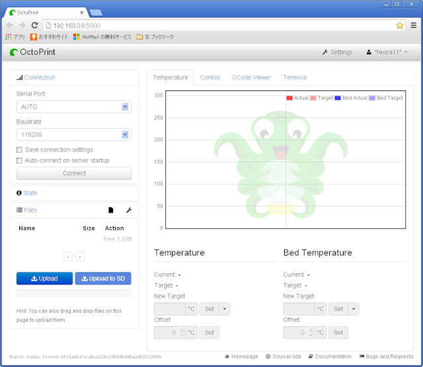Bookmark page with the star icon
Screen dimensions: 423x367
point(399,25)
